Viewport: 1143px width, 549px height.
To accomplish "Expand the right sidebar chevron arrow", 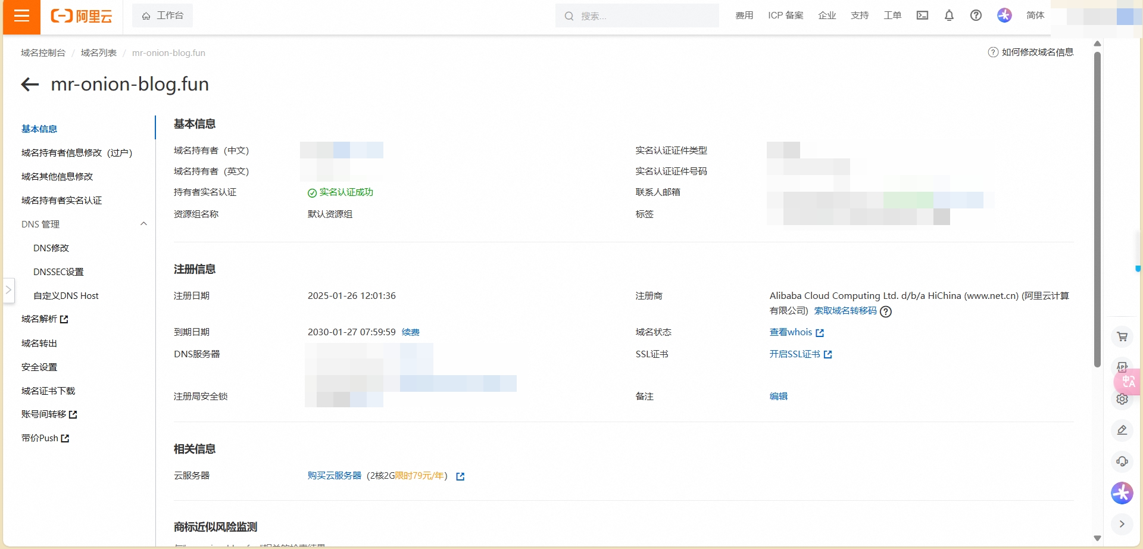I will tap(1122, 524).
